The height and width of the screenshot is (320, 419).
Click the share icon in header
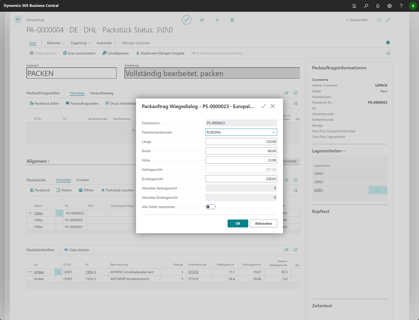click(x=202, y=20)
